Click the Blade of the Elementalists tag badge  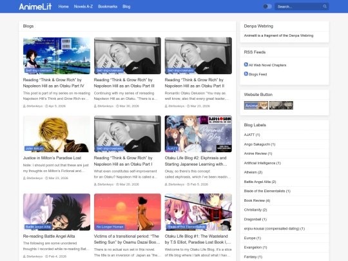[186, 227]
